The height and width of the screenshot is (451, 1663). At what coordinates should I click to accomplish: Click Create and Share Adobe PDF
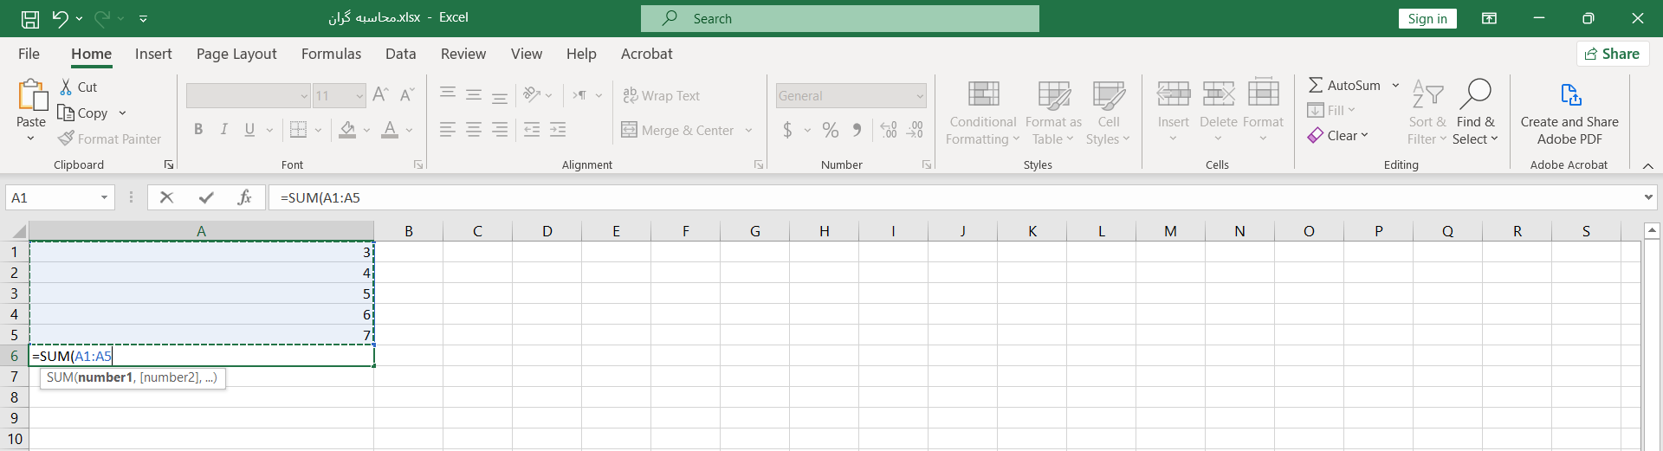[1569, 113]
